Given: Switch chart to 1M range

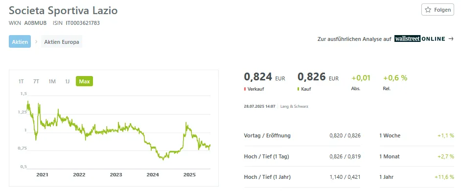Looking at the screenshot, I should click(x=52, y=81).
